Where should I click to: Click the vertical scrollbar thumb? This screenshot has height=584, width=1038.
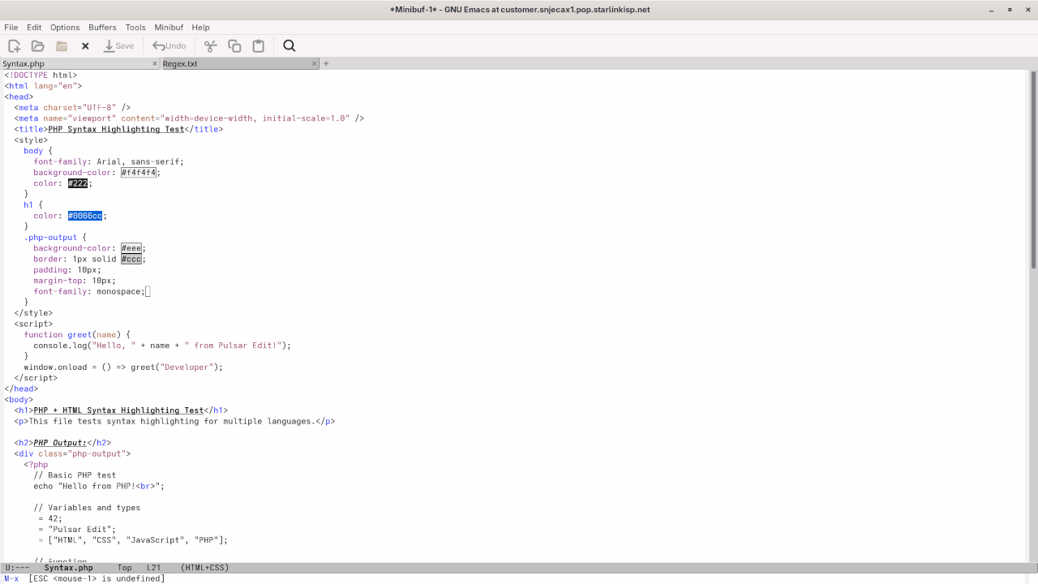(x=1033, y=170)
